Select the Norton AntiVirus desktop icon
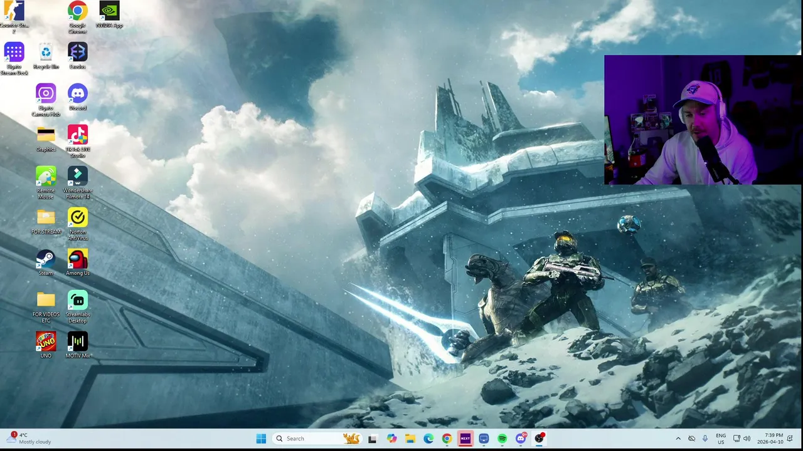This screenshot has width=803, height=451. [77, 224]
